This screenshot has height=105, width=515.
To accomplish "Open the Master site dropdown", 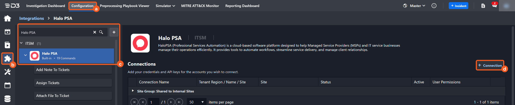I will [417, 6].
